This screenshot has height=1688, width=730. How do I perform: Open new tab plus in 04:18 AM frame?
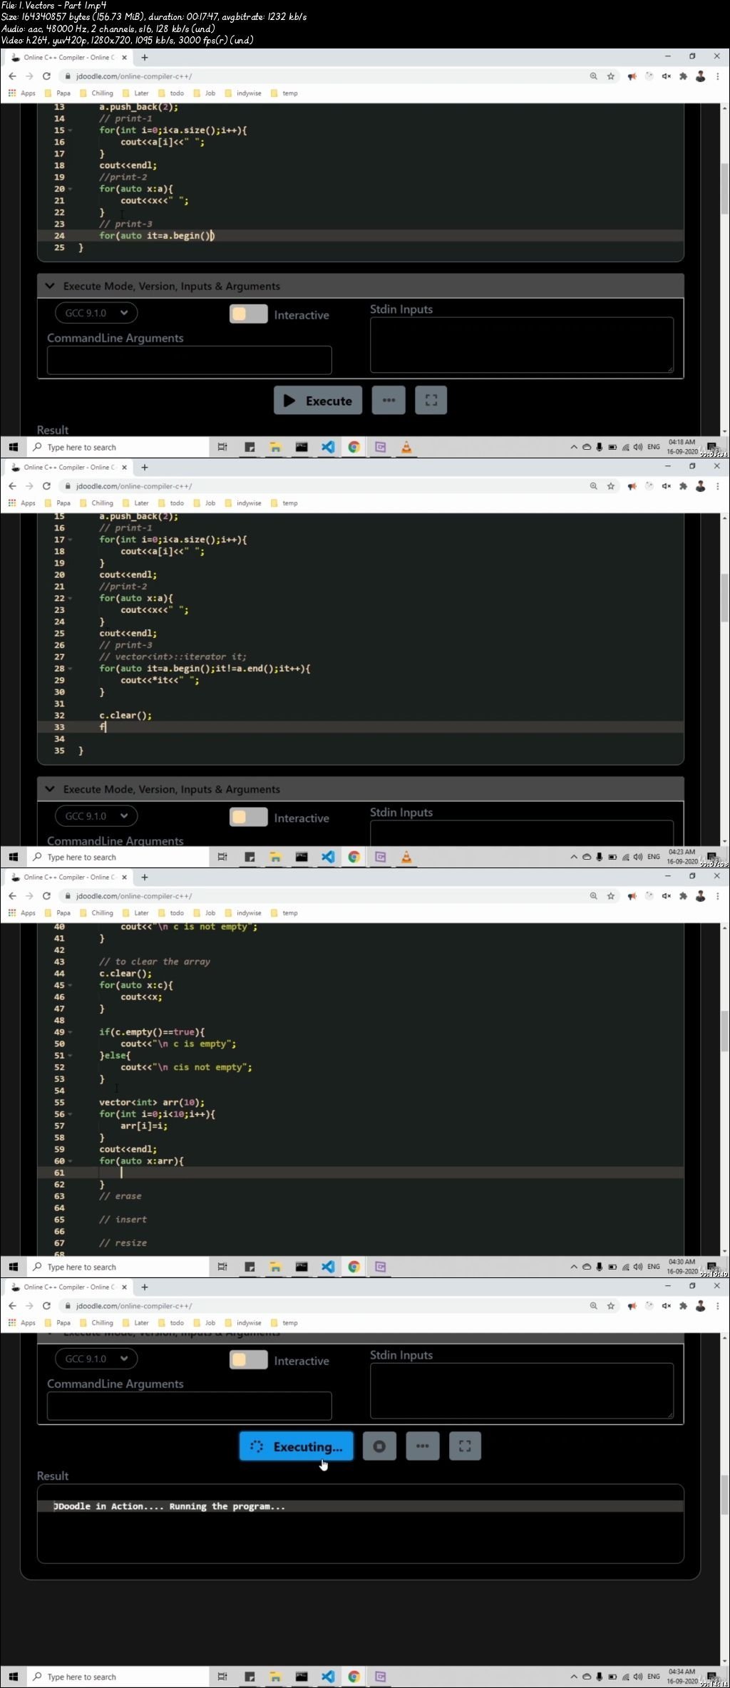click(145, 58)
